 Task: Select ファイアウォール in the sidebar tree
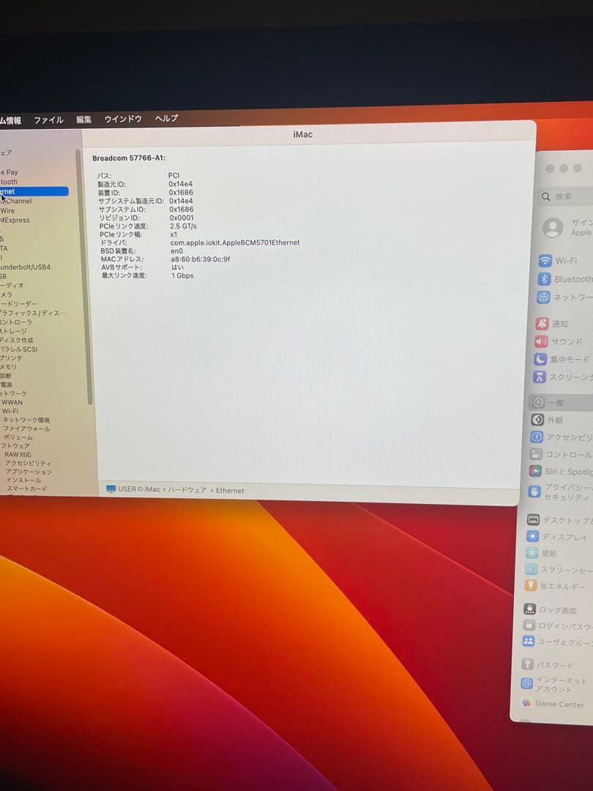coord(26,428)
